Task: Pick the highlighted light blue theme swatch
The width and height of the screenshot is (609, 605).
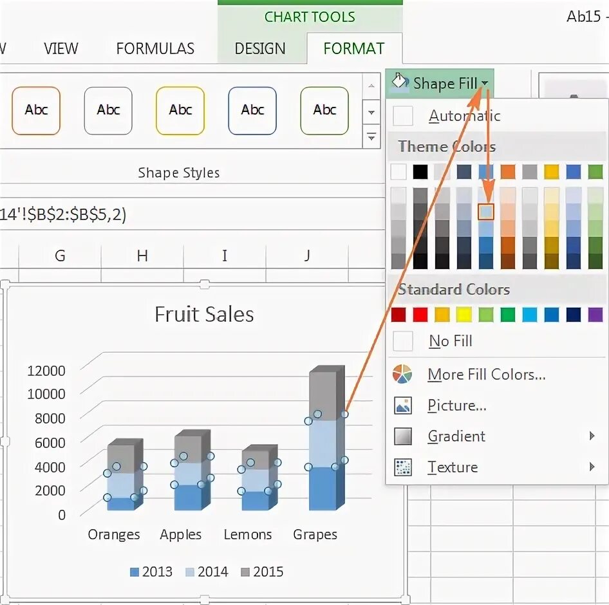Action: click(486, 212)
